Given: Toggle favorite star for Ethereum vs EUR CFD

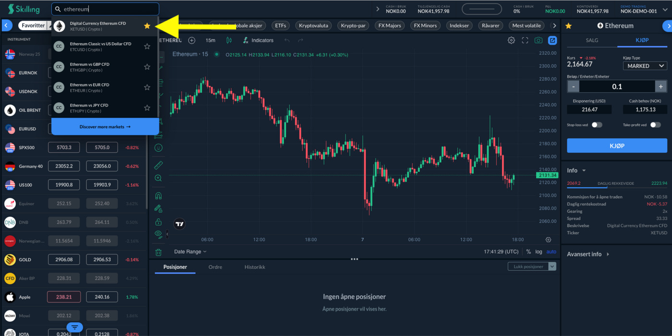Looking at the screenshot, I should pos(147,87).
